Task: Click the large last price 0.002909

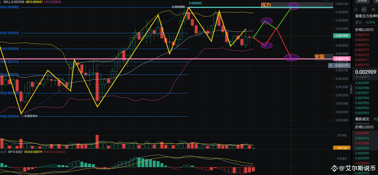Action: coord(366,72)
